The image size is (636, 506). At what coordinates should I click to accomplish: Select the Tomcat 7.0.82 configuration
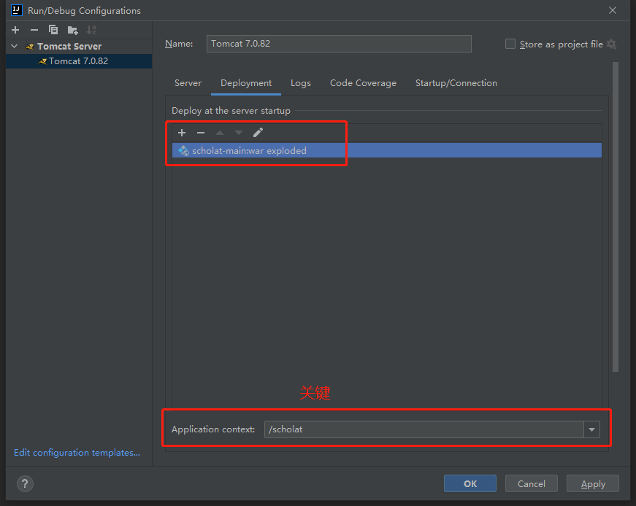[x=79, y=61]
